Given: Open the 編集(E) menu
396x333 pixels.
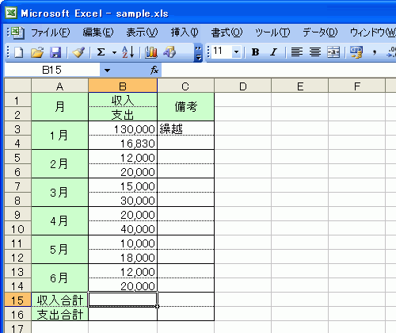Looking at the screenshot, I should (x=98, y=33).
